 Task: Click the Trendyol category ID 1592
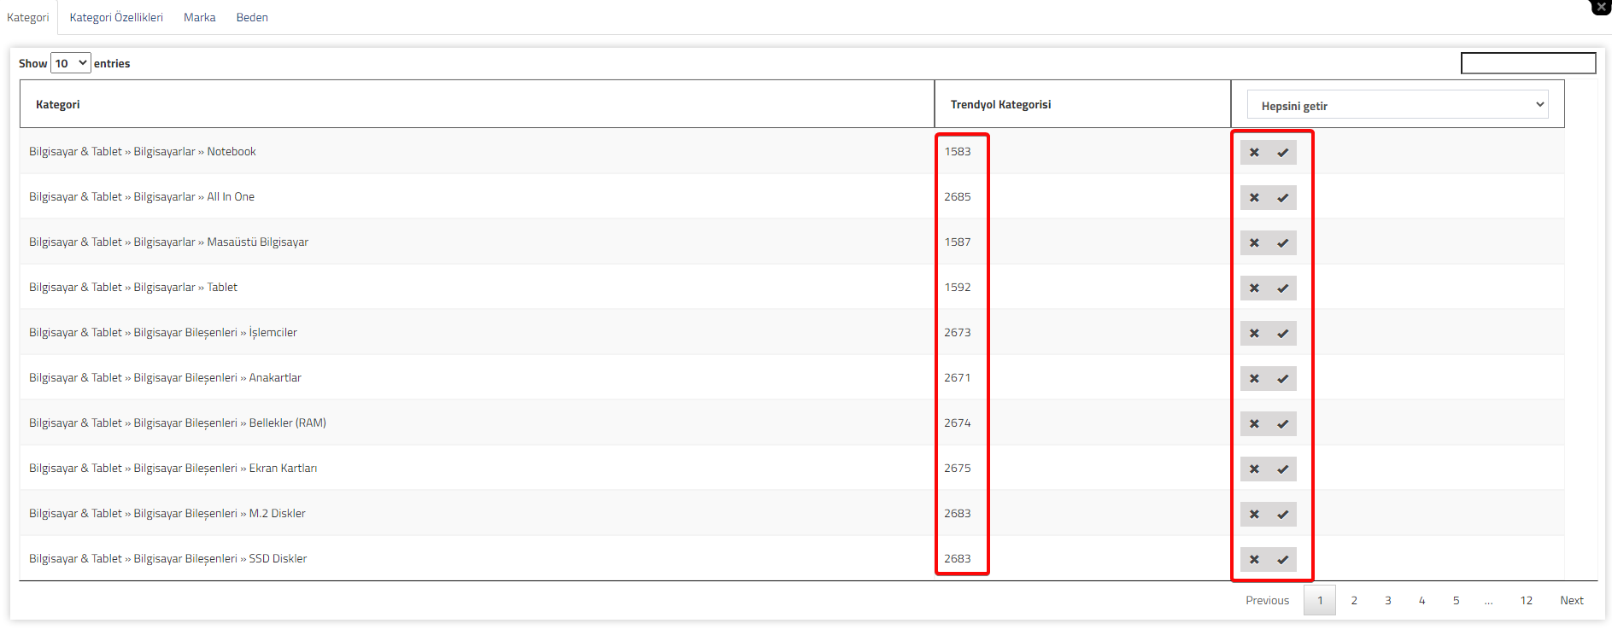coord(958,288)
